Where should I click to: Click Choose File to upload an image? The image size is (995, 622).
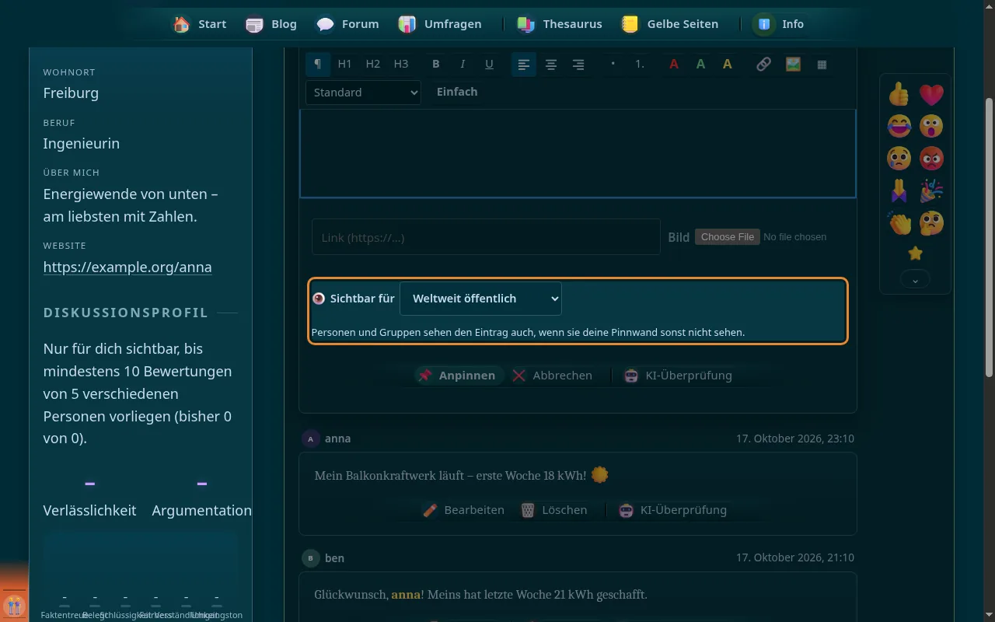coord(728,237)
